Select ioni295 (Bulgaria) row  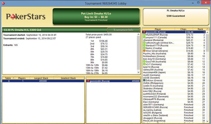click(x=174, y=113)
